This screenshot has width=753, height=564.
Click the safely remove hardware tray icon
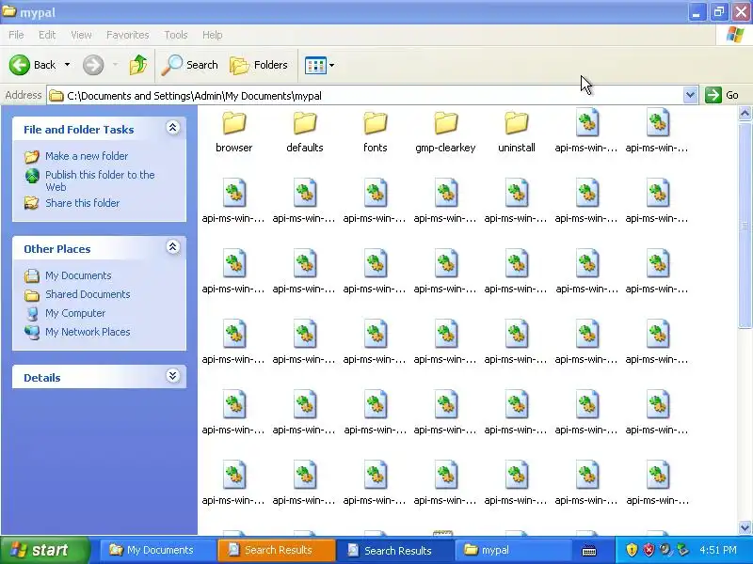click(x=681, y=550)
